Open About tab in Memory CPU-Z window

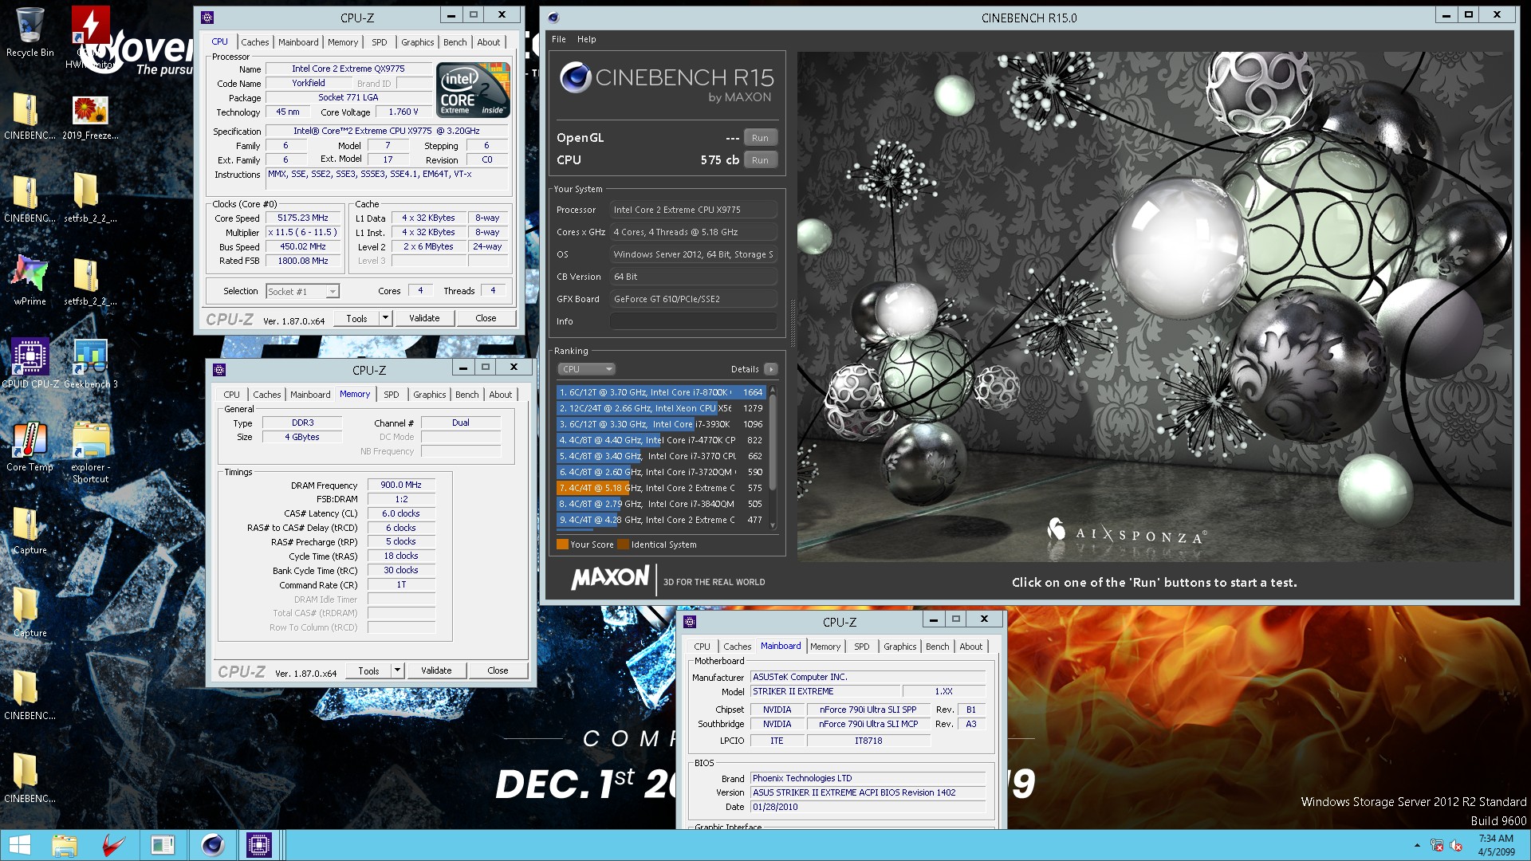pyautogui.click(x=501, y=395)
